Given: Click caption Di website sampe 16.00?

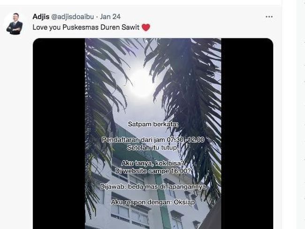Looking at the screenshot, I should [153, 171].
